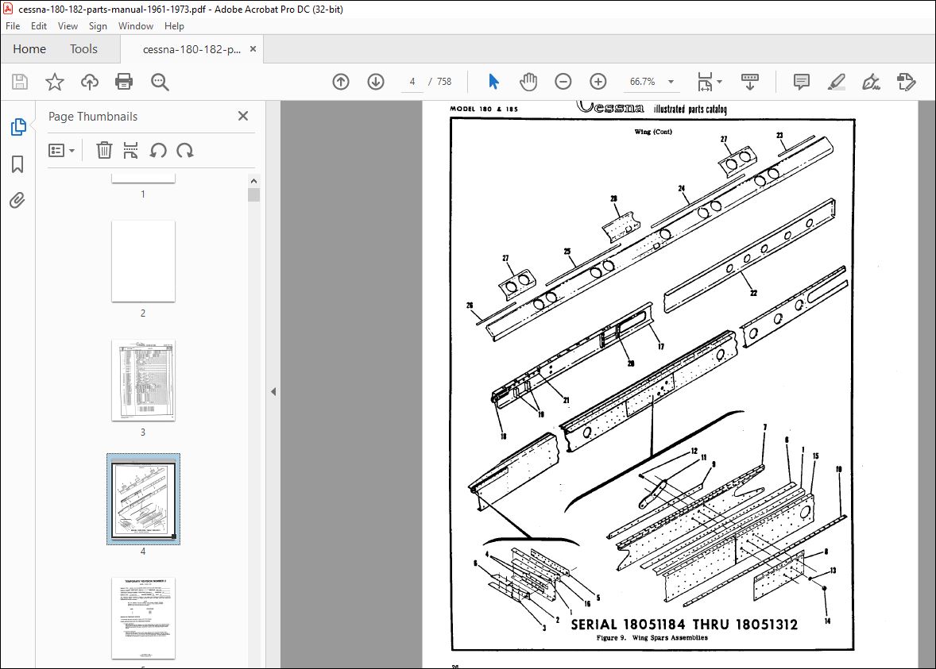936x669 pixels.
Task: Click the page number input field
Action: [x=412, y=82]
